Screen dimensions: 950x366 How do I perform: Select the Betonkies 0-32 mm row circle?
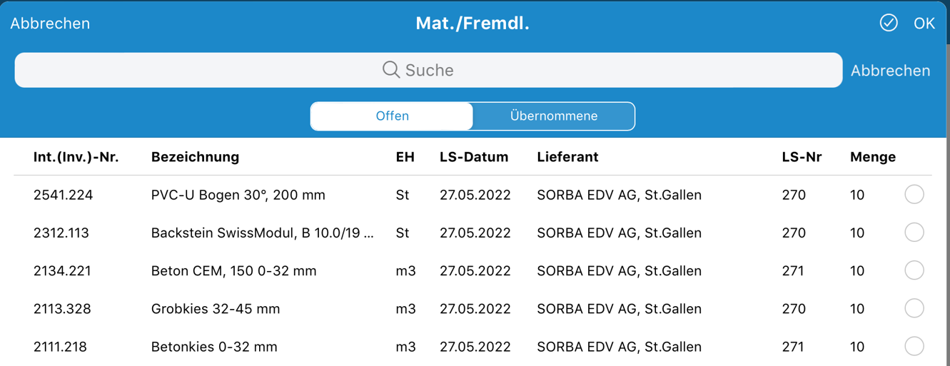tap(914, 346)
